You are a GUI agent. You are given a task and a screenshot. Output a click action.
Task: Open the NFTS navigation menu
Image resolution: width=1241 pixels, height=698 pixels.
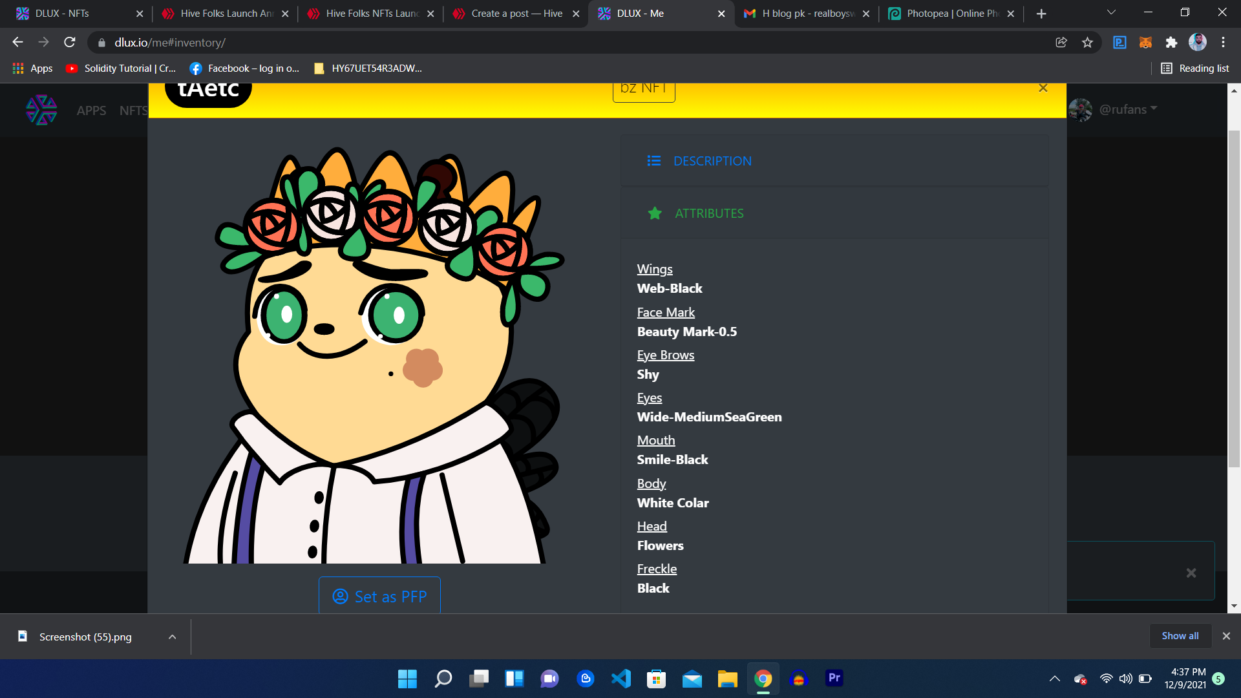point(133,111)
